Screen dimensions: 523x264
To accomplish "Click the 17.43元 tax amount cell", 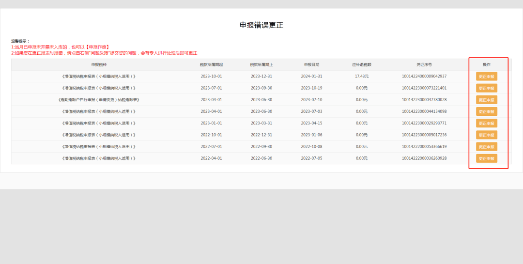I will tap(362, 77).
